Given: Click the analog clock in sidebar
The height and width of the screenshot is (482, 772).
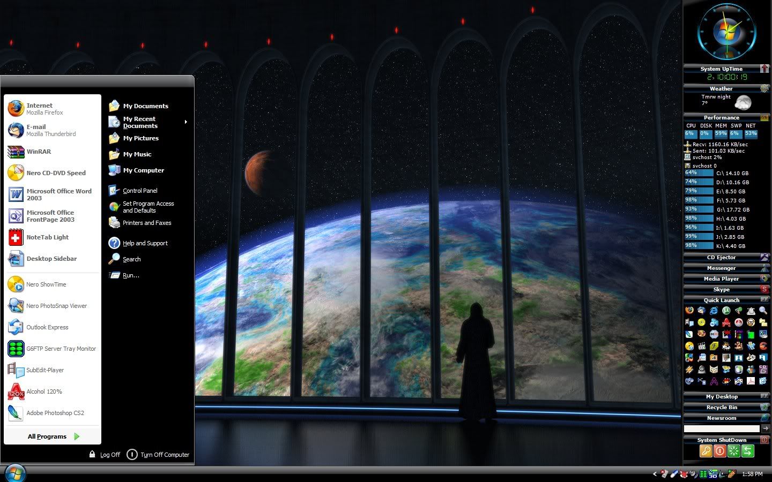Looking at the screenshot, I should coord(727,33).
